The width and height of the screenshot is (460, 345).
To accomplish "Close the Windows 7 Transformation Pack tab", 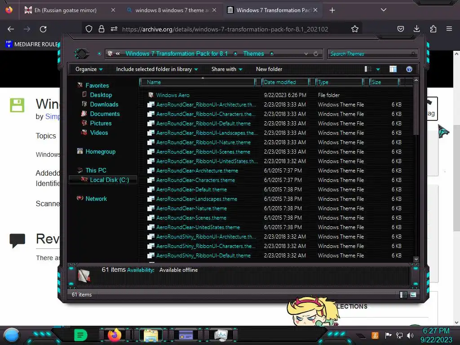I will tap(315, 10).
